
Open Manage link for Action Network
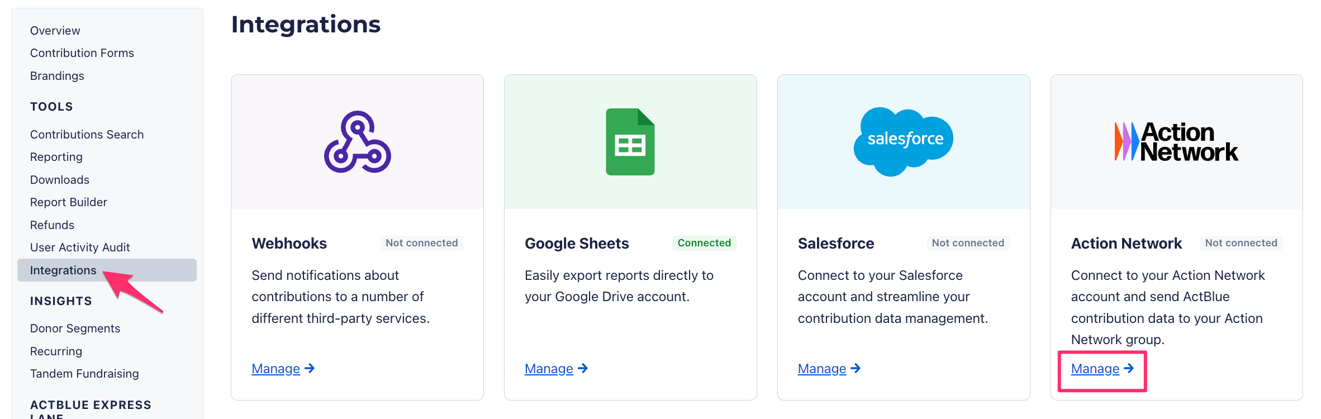[x=1103, y=369]
